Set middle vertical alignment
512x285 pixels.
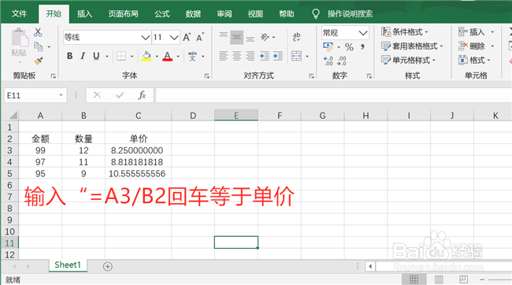click(x=237, y=37)
